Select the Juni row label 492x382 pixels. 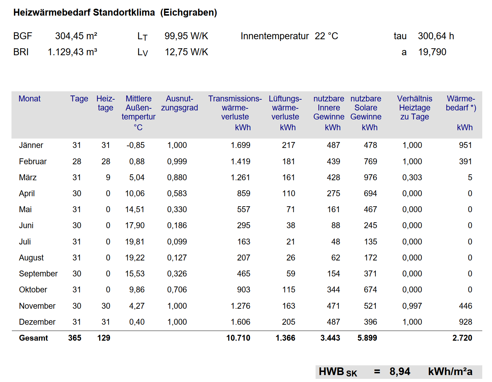(26, 225)
